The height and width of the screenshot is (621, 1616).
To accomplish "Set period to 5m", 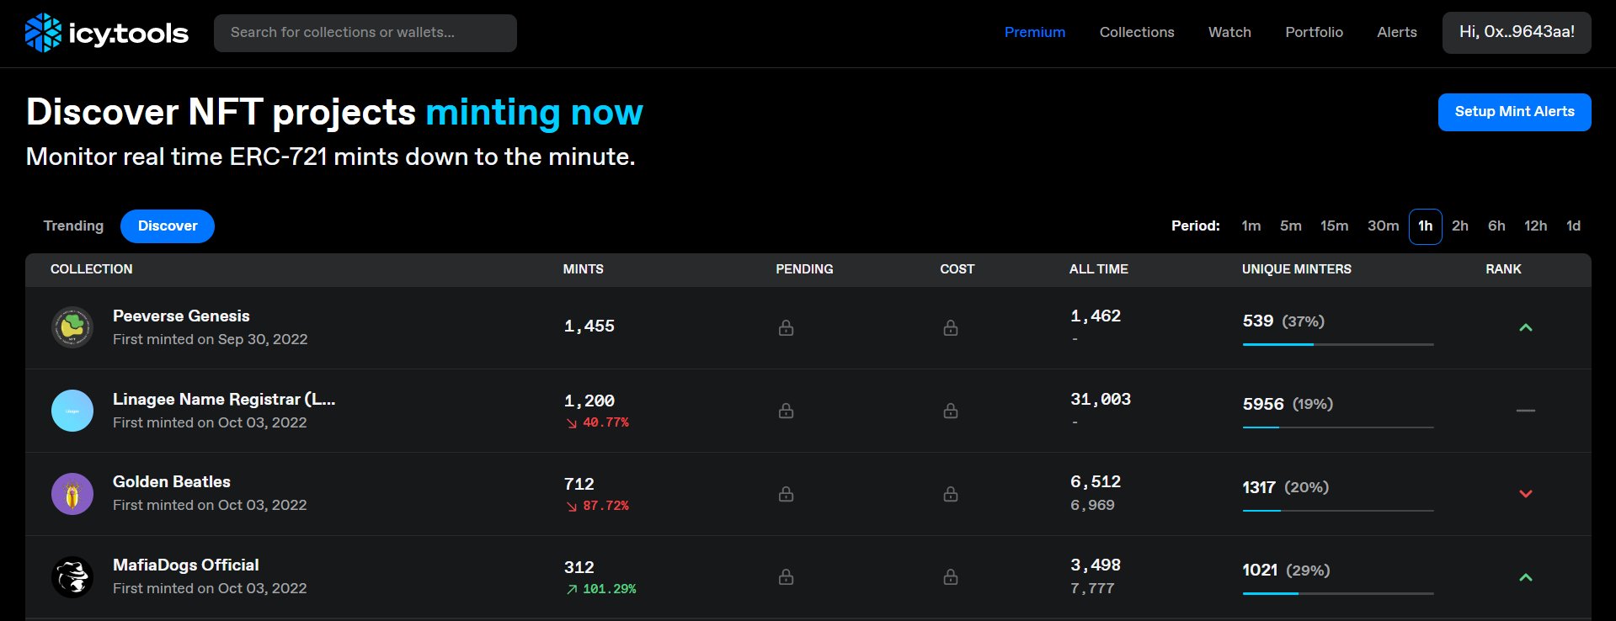I will point(1290,226).
